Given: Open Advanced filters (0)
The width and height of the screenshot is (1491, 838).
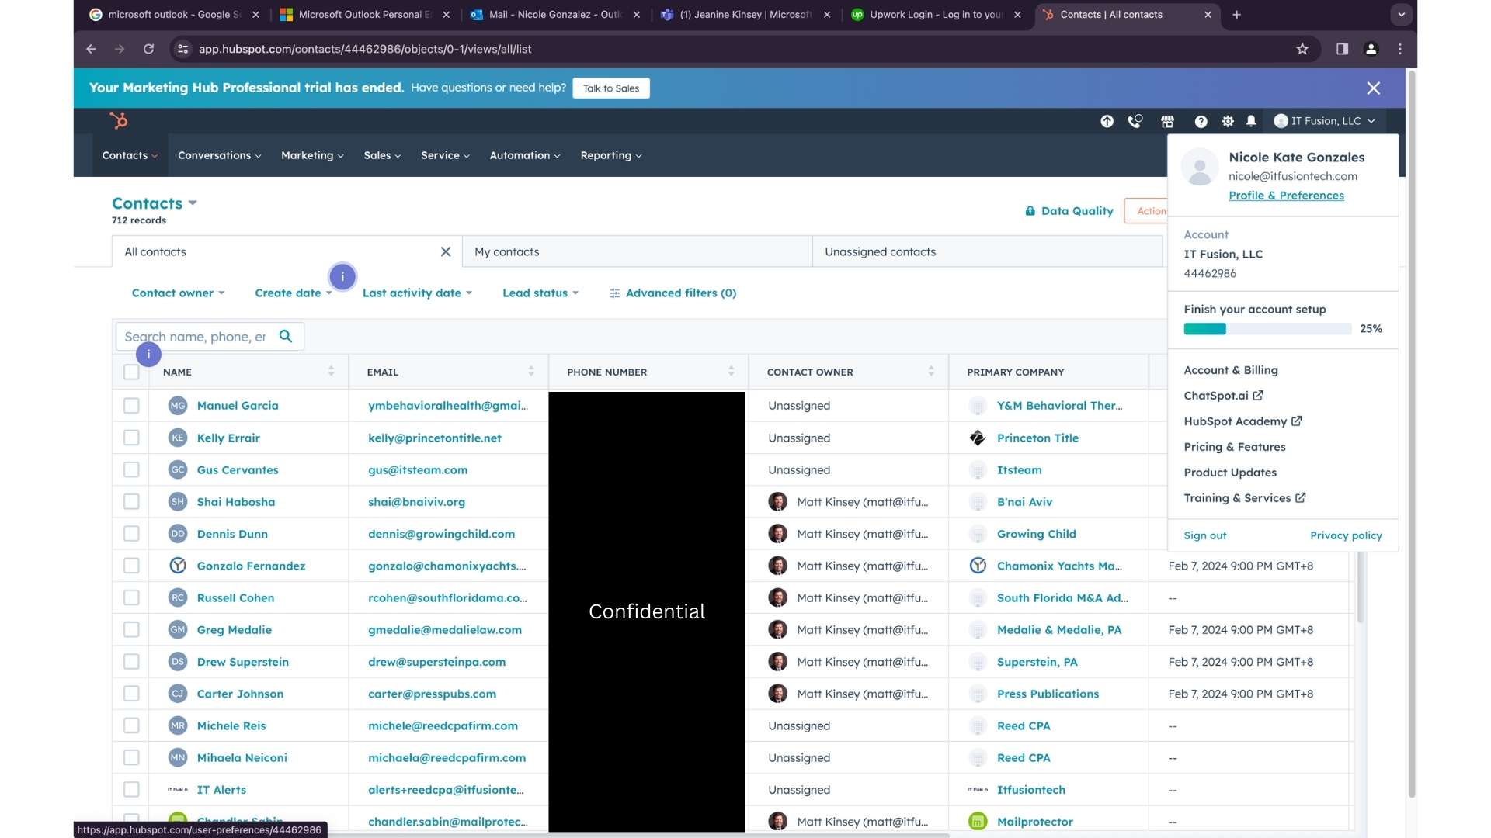Looking at the screenshot, I should 673,293.
